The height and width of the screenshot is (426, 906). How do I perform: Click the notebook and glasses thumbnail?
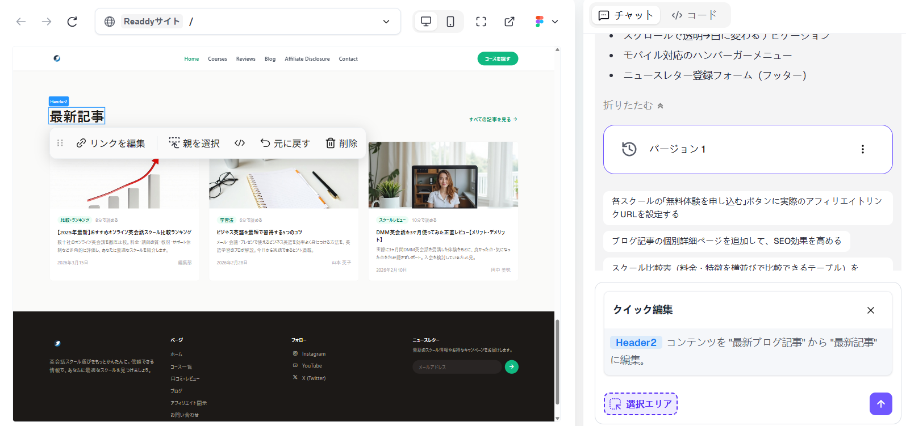coord(283,183)
